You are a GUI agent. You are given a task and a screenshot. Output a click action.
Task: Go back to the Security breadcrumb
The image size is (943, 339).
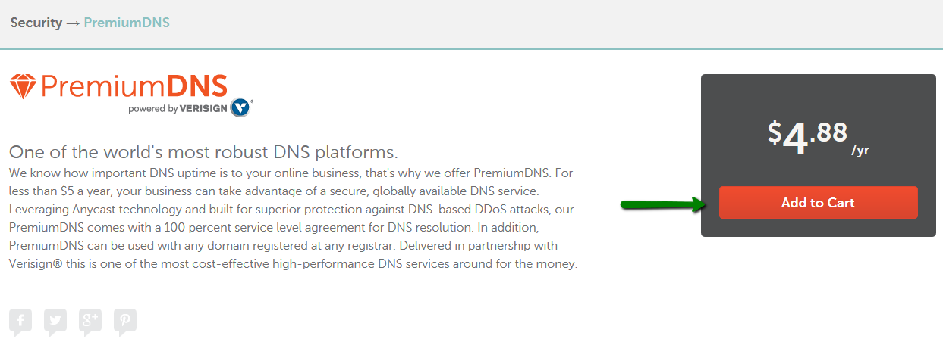point(36,23)
